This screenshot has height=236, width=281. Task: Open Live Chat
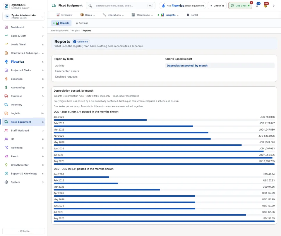240,6
